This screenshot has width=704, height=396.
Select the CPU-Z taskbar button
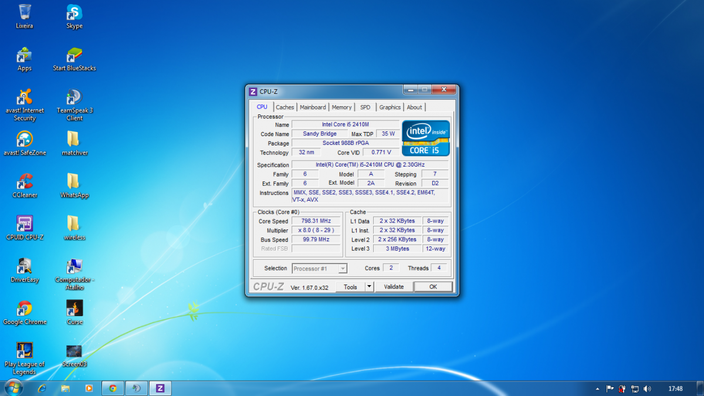click(160, 388)
